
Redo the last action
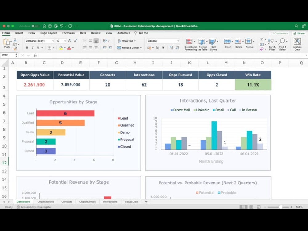pyautogui.click(x=70, y=26)
